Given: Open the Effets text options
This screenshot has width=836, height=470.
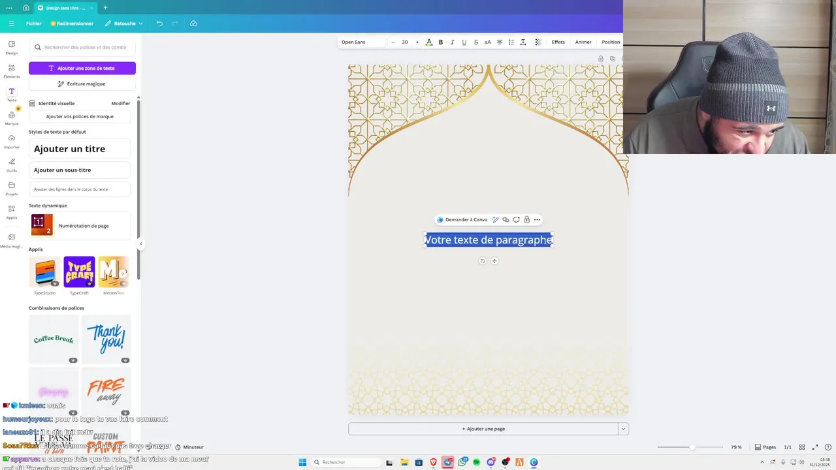Looking at the screenshot, I should pos(558,42).
